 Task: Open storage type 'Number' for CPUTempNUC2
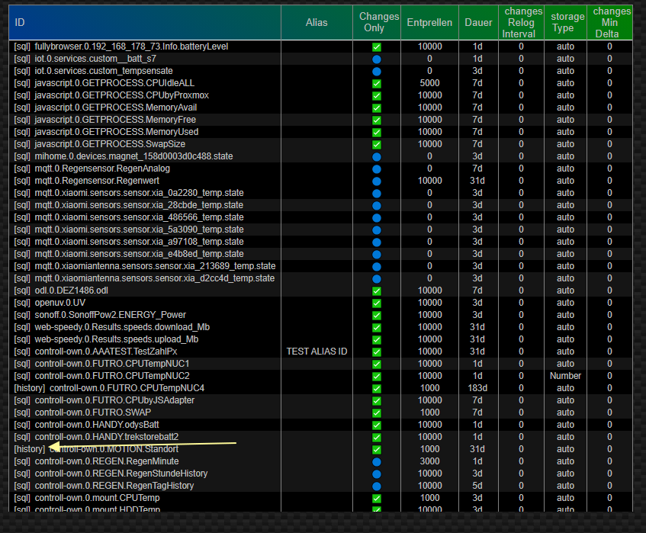[x=565, y=376]
